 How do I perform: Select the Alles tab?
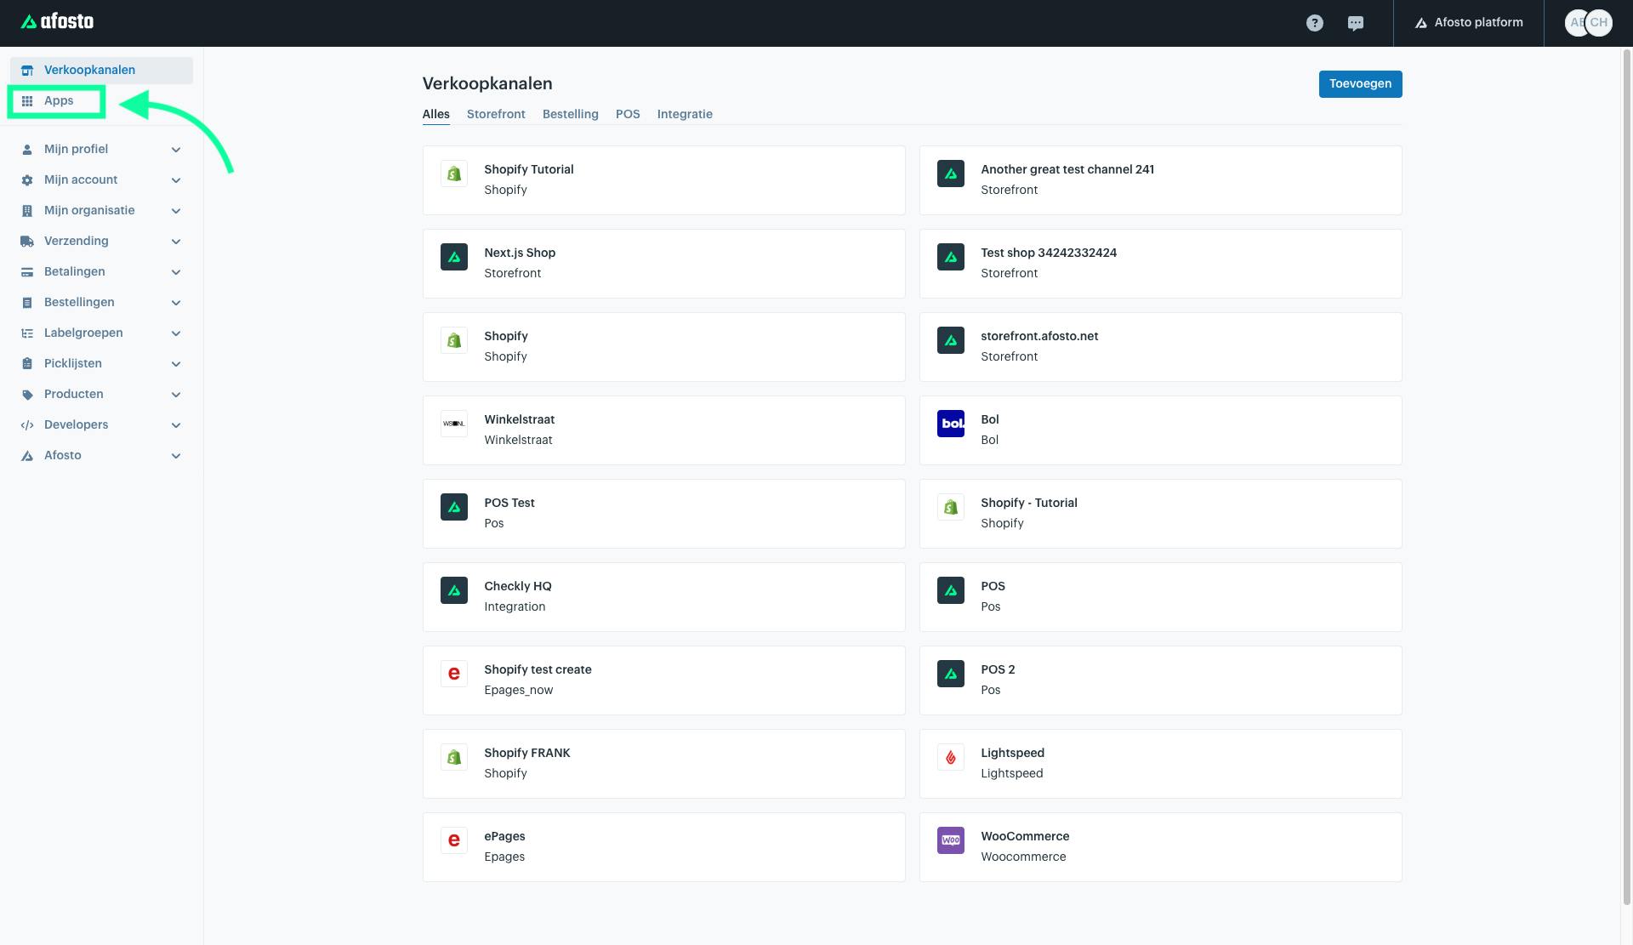coord(436,114)
